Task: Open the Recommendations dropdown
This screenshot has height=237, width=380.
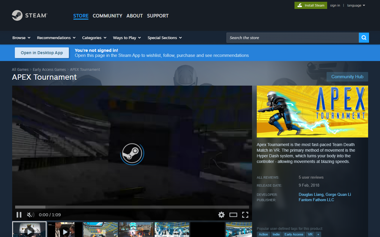Action: [x=56, y=38]
